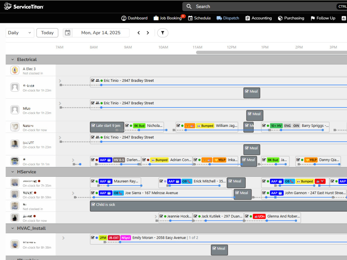Expand arrow on the second Eric Tinio row
Image resolution: width=347 pixels, height=260 pixels.
60,103
